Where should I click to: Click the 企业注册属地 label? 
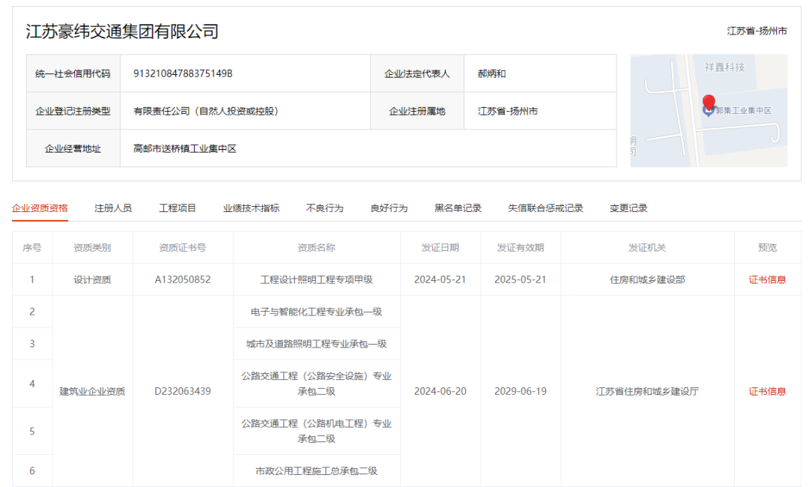pos(417,111)
